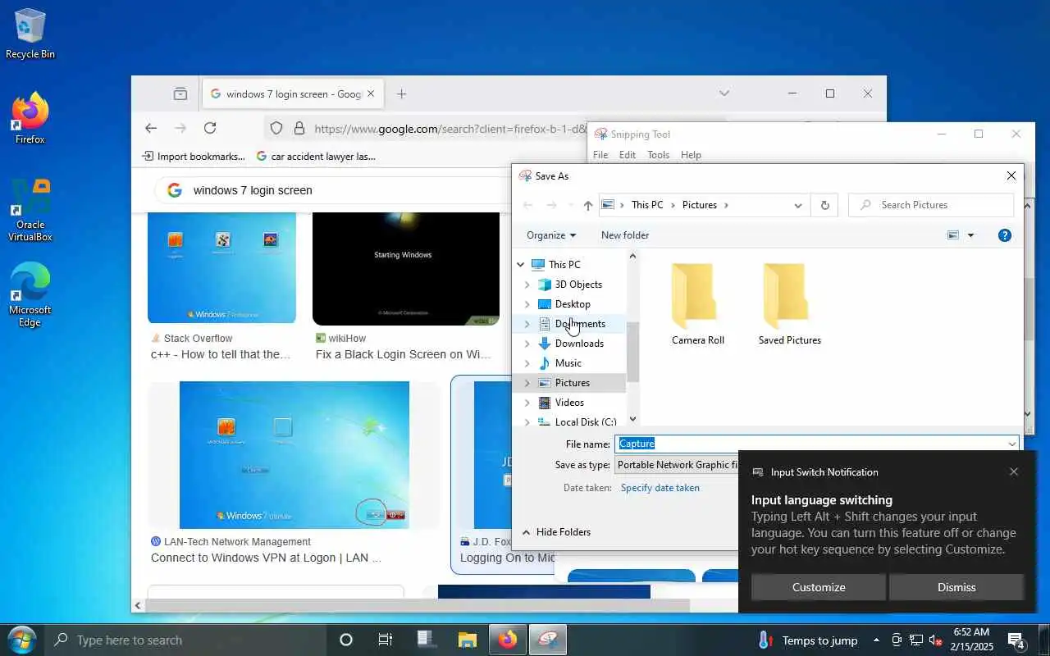This screenshot has width=1050, height=656.
Task: Open Import bookmarks toolbar item
Action: (194, 156)
